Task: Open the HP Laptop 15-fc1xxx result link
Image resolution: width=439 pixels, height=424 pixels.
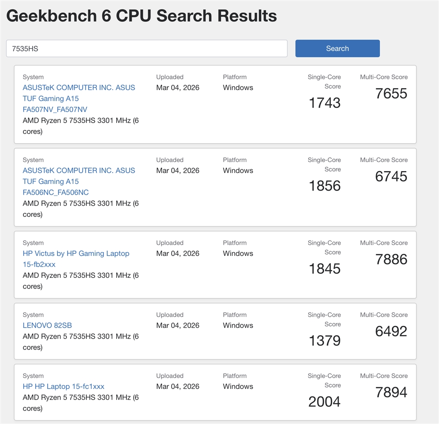Action: coord(63,386)
